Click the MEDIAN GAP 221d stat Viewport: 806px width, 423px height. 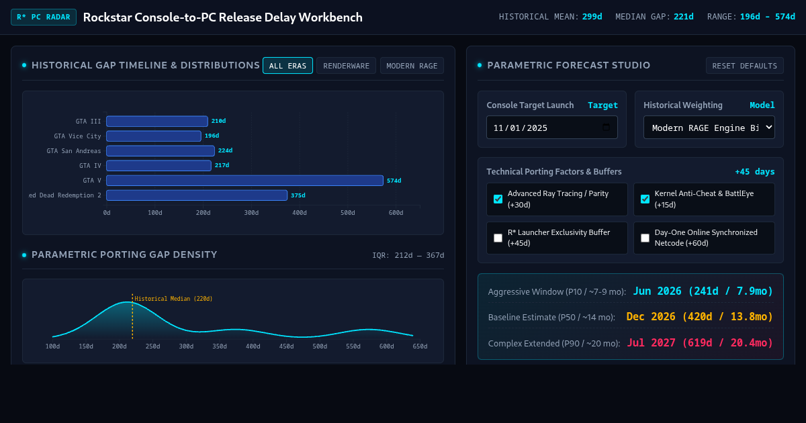coord(654,17)
